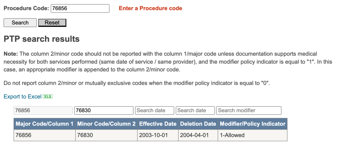The height and width of the screenshot is (146, 338).
Task: Click the greyed-out 76856 major code filter box
Action: point(43,110)
